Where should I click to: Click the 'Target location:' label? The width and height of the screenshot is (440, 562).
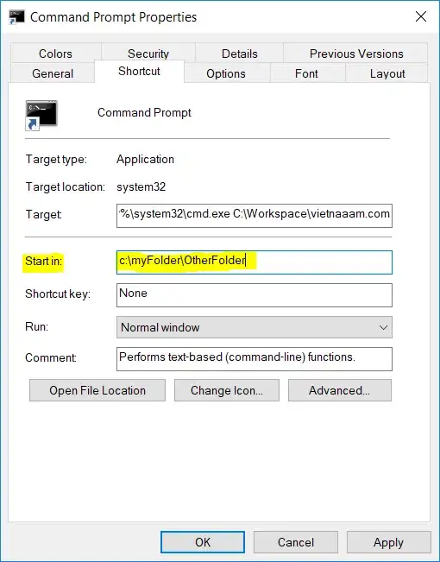pos(66,186)
